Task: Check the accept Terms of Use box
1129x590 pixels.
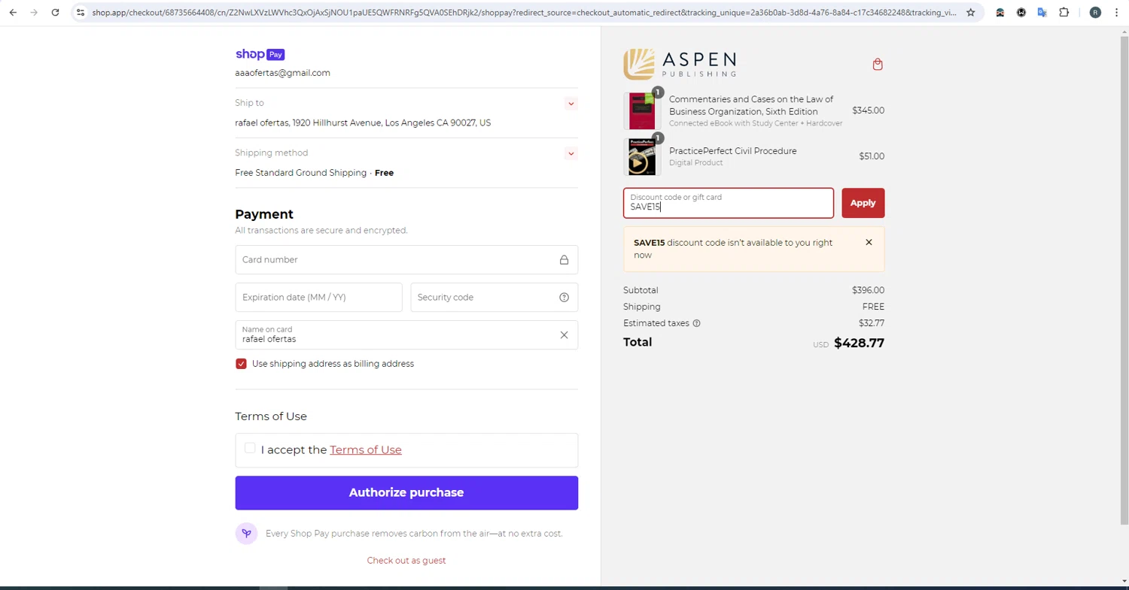Action: point(250,448)
